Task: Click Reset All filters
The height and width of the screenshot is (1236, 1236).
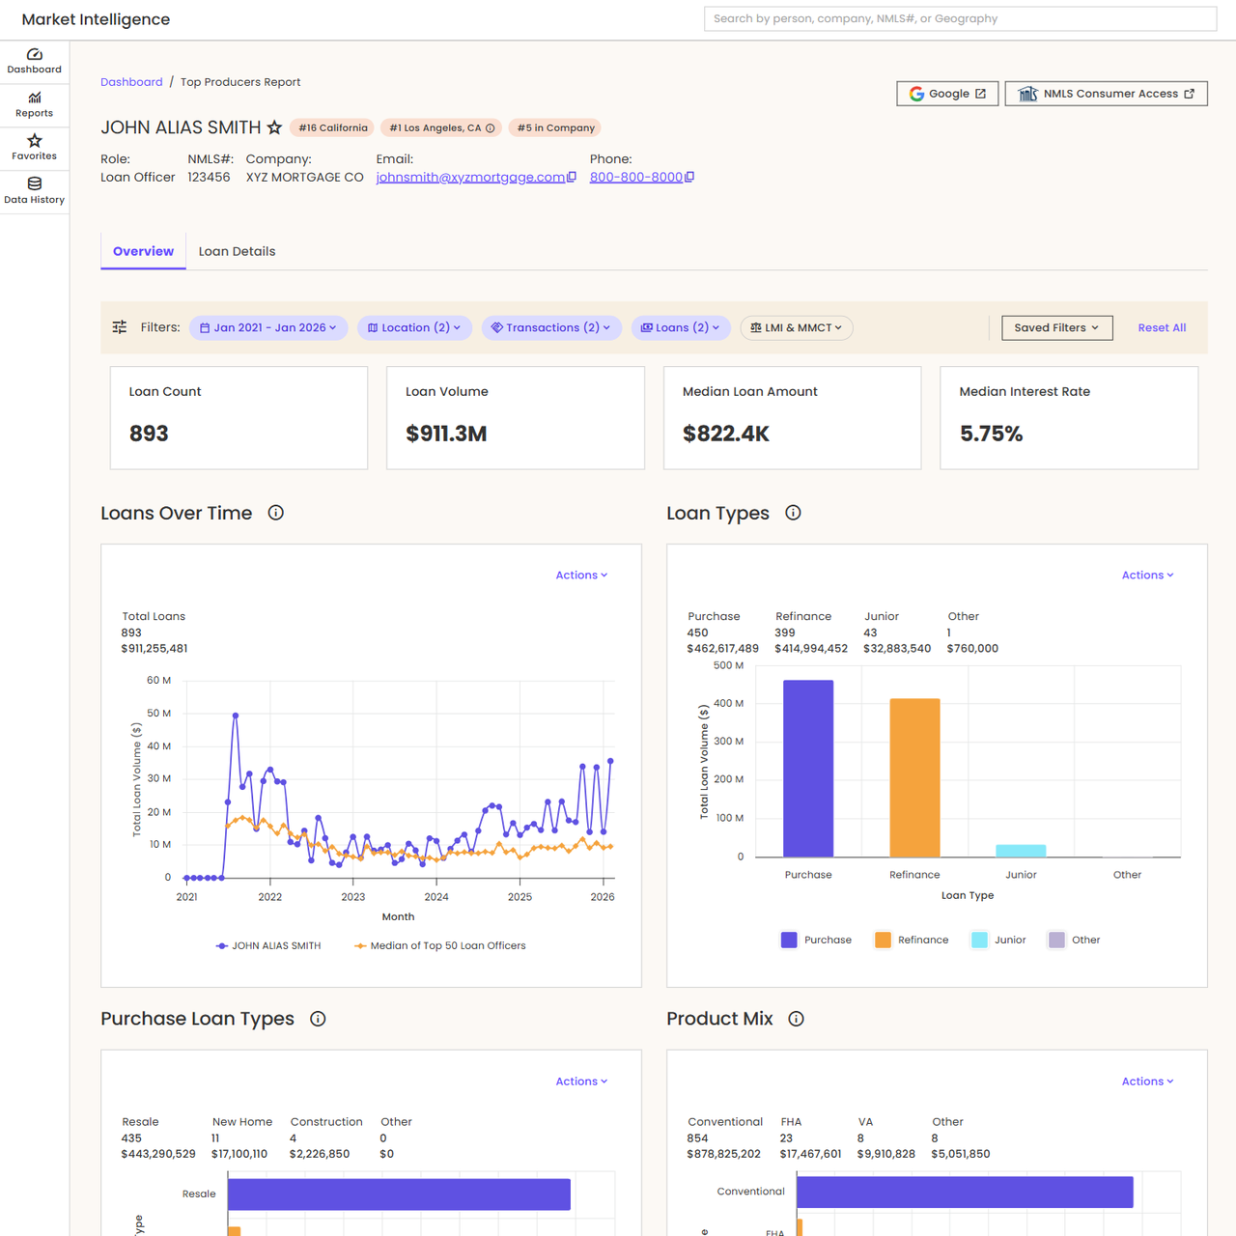Action: tap(1162, 328)
